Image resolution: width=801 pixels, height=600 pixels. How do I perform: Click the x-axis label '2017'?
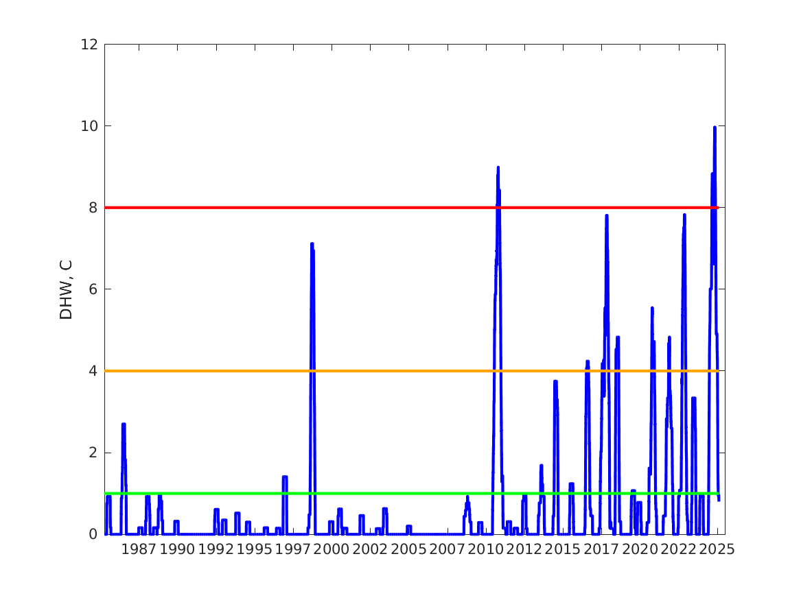point(601,549)
